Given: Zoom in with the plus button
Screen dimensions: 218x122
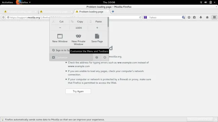Looking at the screenshot, I should coord(97,28).
